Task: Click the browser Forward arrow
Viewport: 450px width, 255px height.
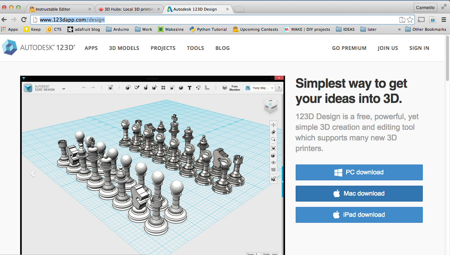Action: [x=14, y=19]
